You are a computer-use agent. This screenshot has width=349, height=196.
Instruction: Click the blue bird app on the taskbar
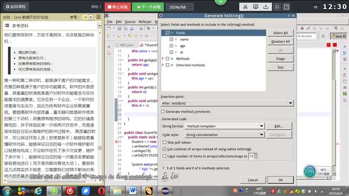tap(85, 191)
